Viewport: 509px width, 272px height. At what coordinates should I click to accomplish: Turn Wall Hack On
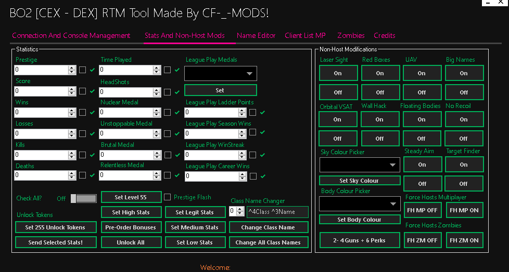coord(380,119)
